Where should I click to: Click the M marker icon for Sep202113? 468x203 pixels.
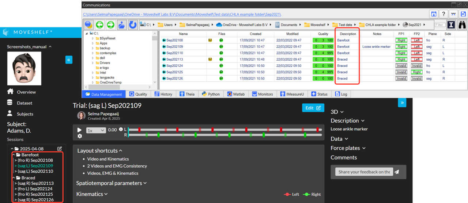(210, 59)
